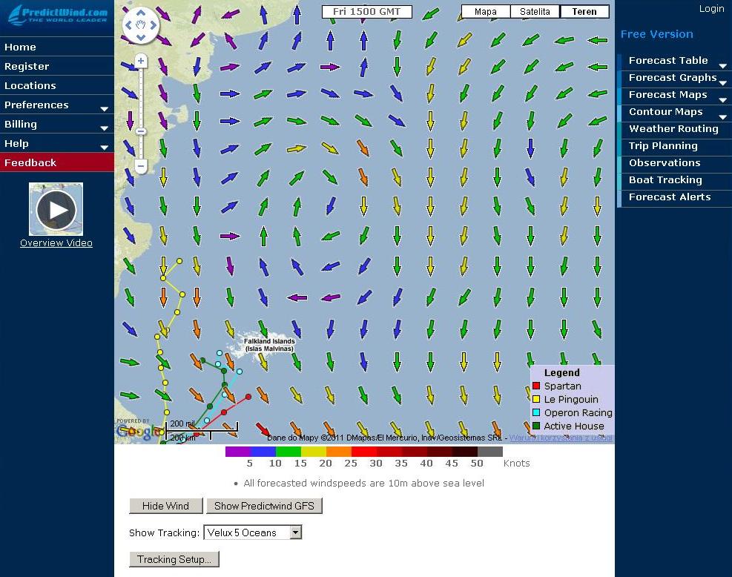Expand the Forecast Graphs arrow

722,83
